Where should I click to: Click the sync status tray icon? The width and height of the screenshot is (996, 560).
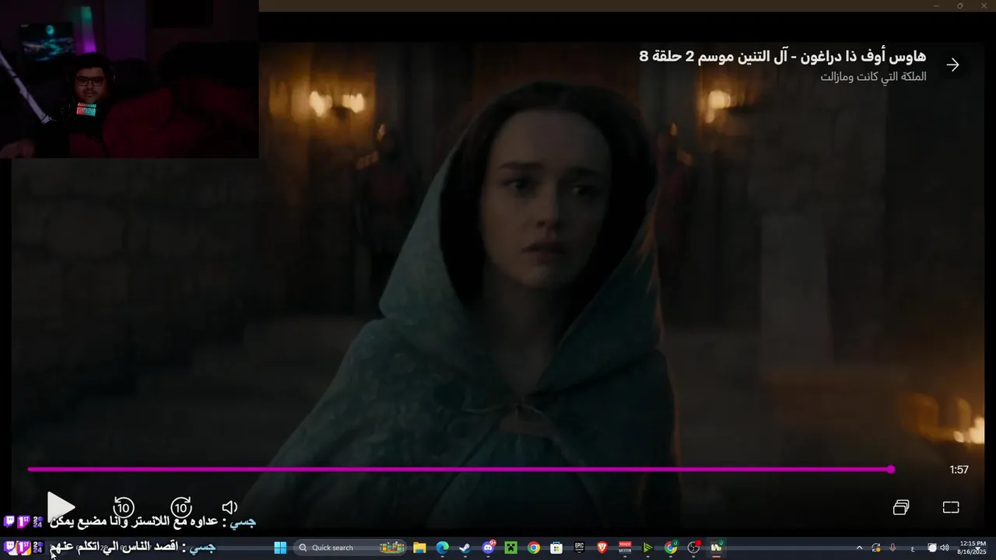point(876,548)
